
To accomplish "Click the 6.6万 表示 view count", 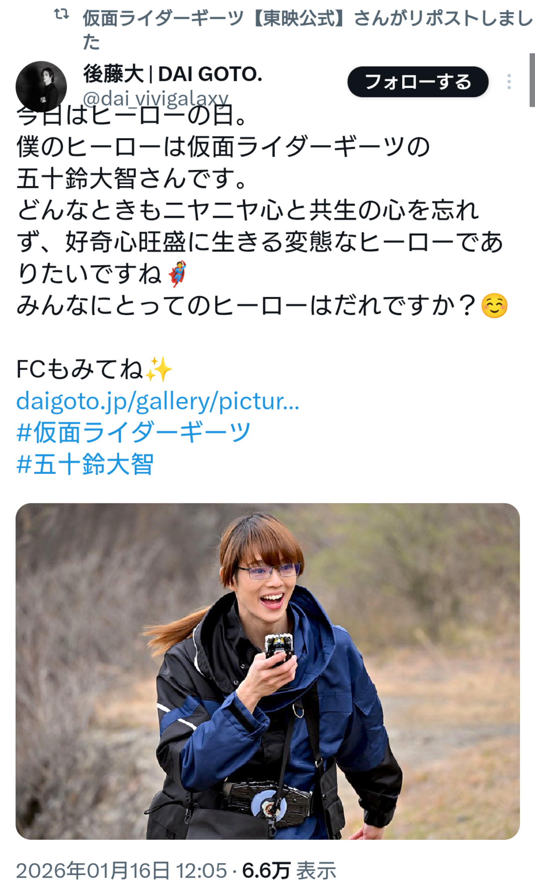I will tap(289, 871).
